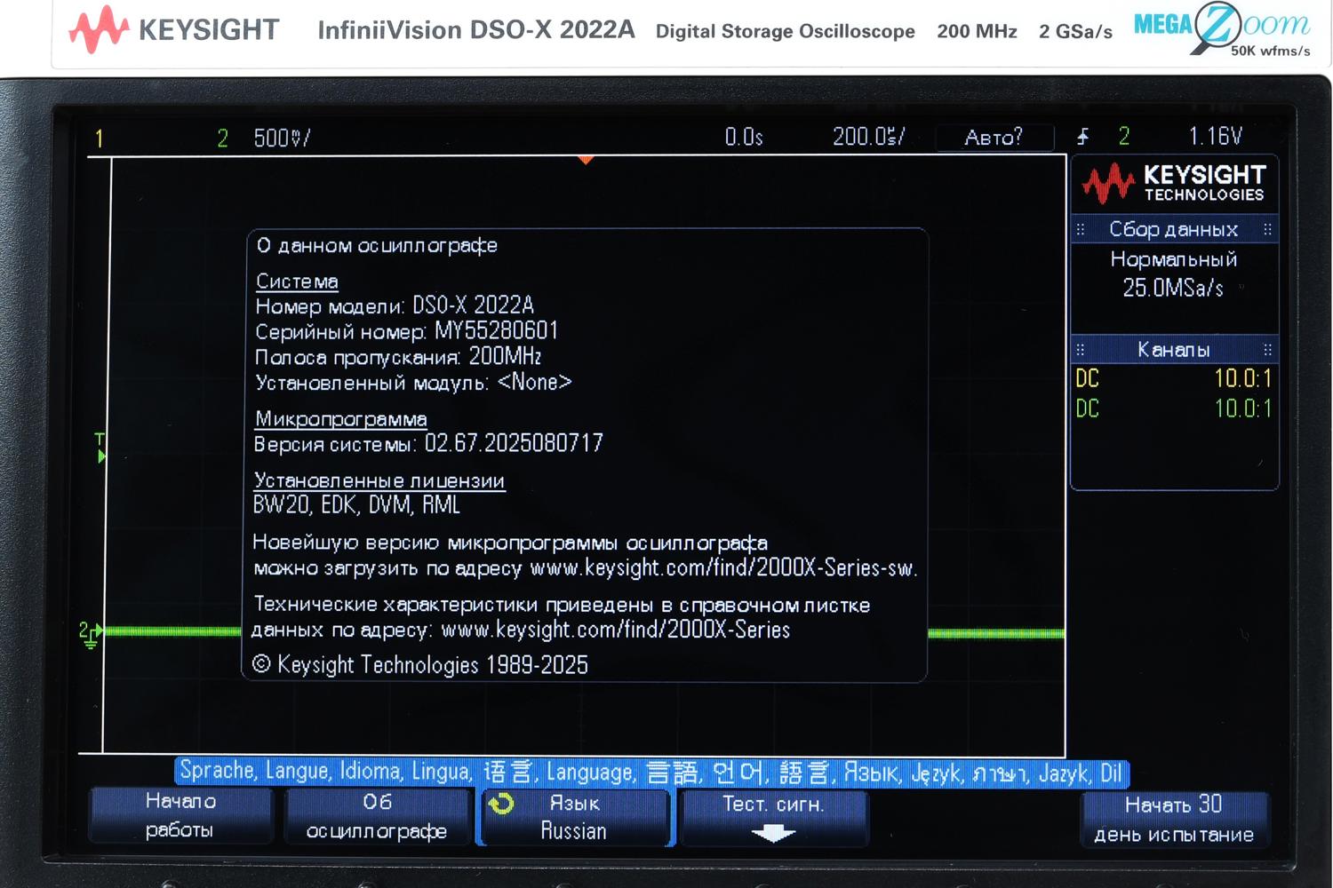Click the green channel 2 trace right of dialog
Image resolution: width=1333 pixels, height=888 pixels.
(x=996, y=633)
